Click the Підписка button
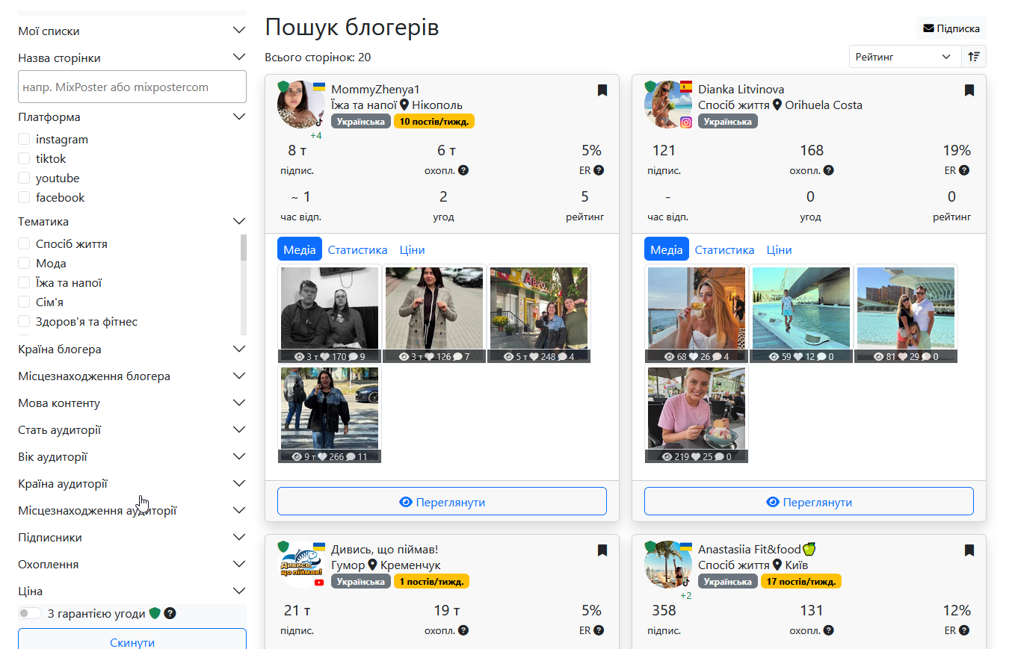This screenshot has width=1015, height=649. (x=951, y=28)
